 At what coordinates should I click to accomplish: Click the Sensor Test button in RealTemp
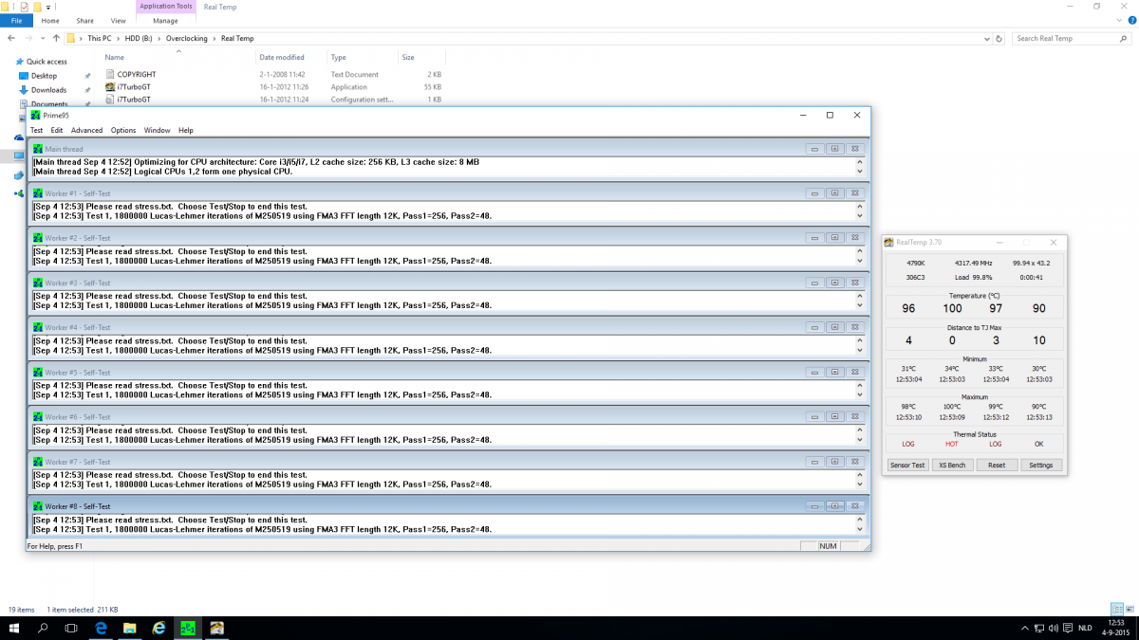coord(906,466)
